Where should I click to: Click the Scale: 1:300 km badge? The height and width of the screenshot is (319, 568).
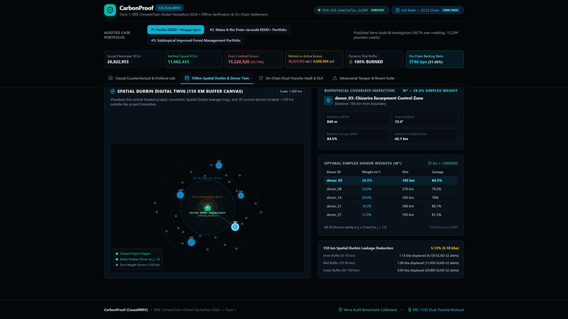click(291, 92)
